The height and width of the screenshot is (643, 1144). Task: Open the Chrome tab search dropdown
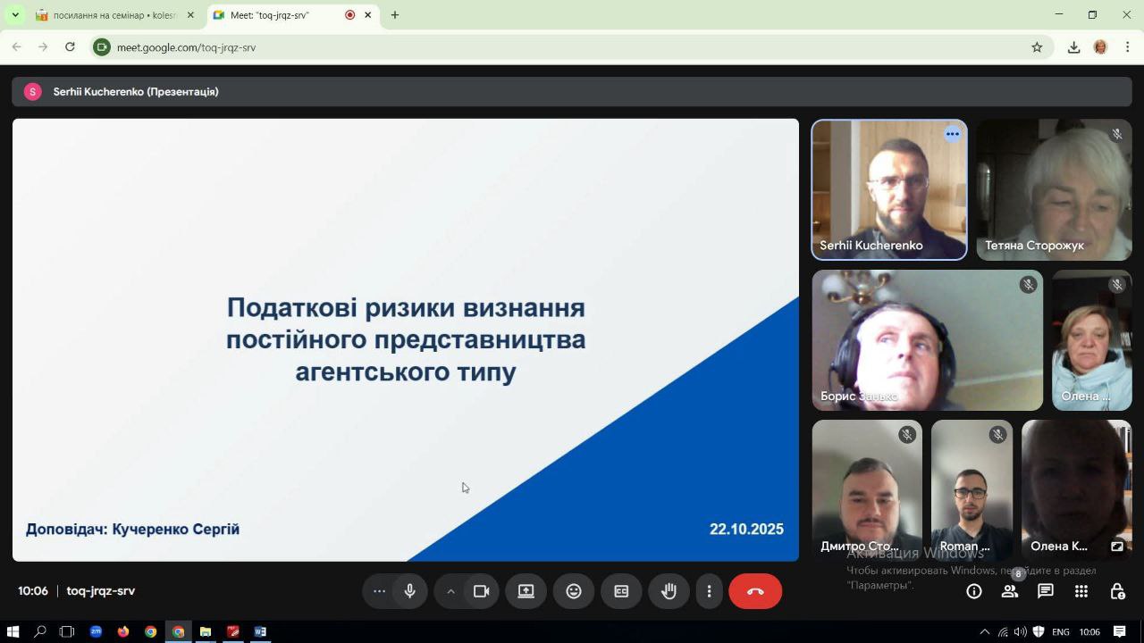(15, 15)
